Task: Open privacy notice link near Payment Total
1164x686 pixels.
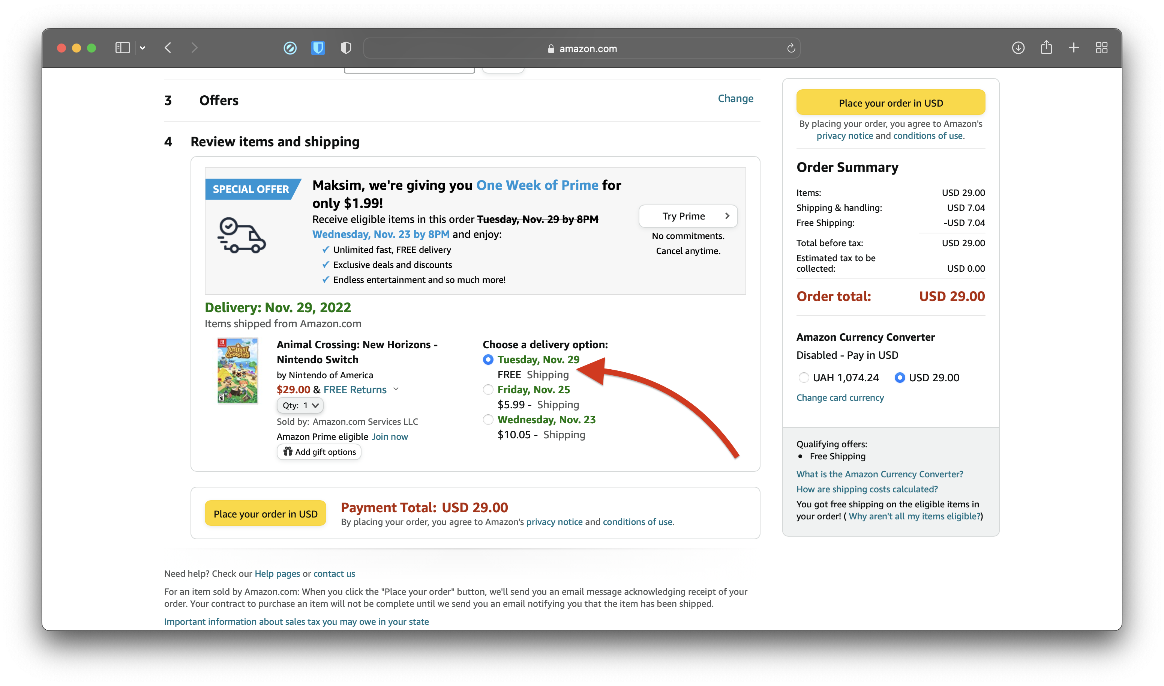Action: pyautogui.click(x=554, y=522)
